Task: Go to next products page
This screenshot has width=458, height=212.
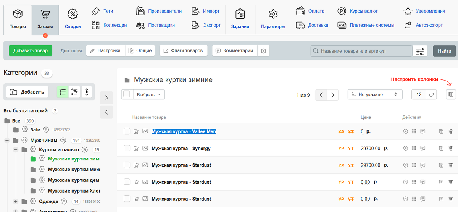Action: [333, 95]
